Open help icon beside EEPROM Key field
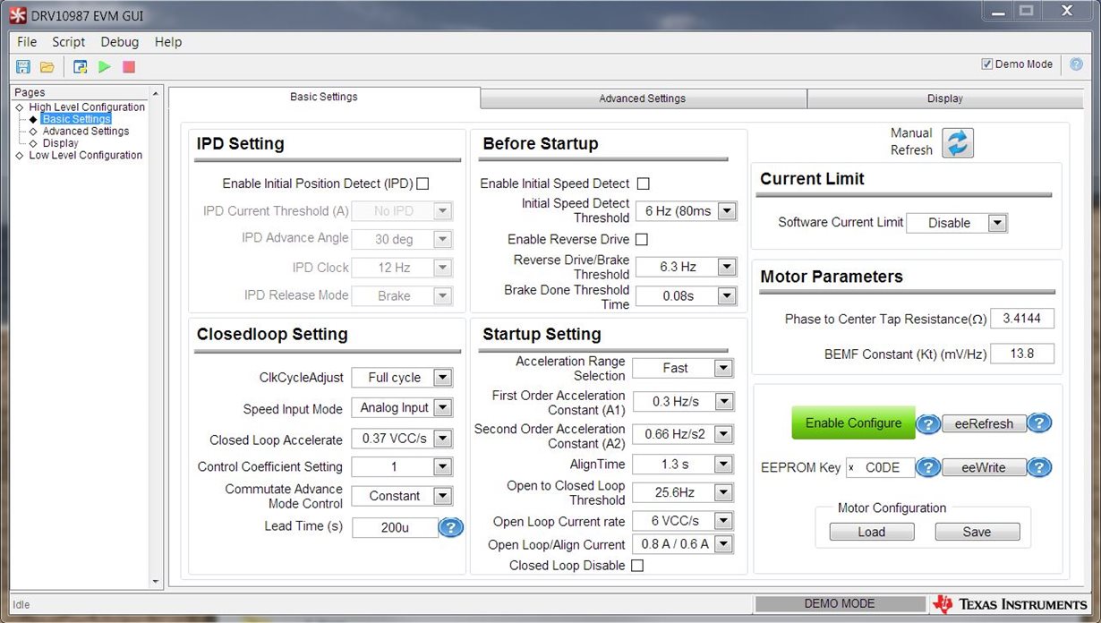The height and width of the screenshot is (623, 1101). (x=928, y=467)
